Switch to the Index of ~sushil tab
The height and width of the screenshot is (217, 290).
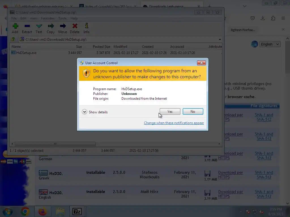pos(108,6)
